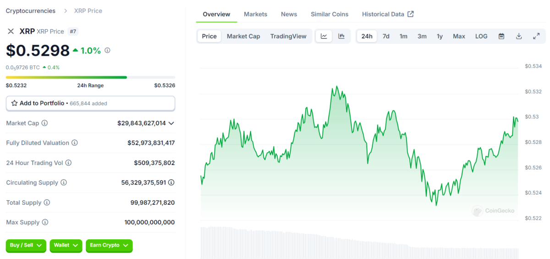Select the 24h time range
This screenshot has width=550, height=259.
coord(367,36)
